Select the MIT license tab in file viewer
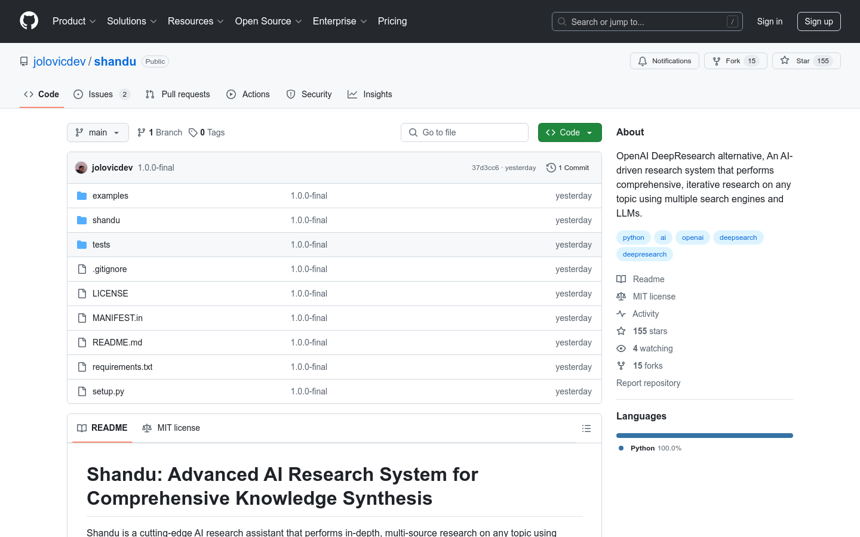This screenshot has height=537, width=860. [x=171, y=428]
